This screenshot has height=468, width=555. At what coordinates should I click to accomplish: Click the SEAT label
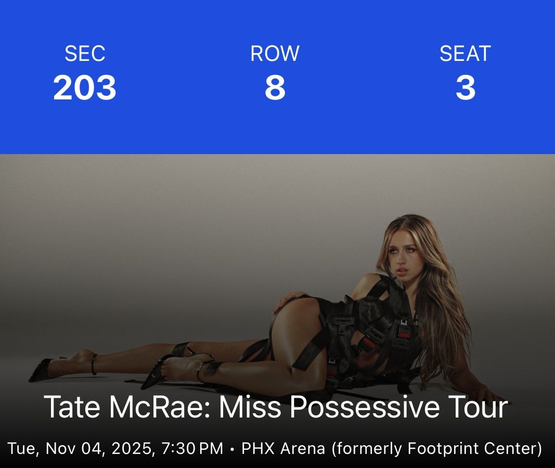pyautogui.click(x=465, y=54)
